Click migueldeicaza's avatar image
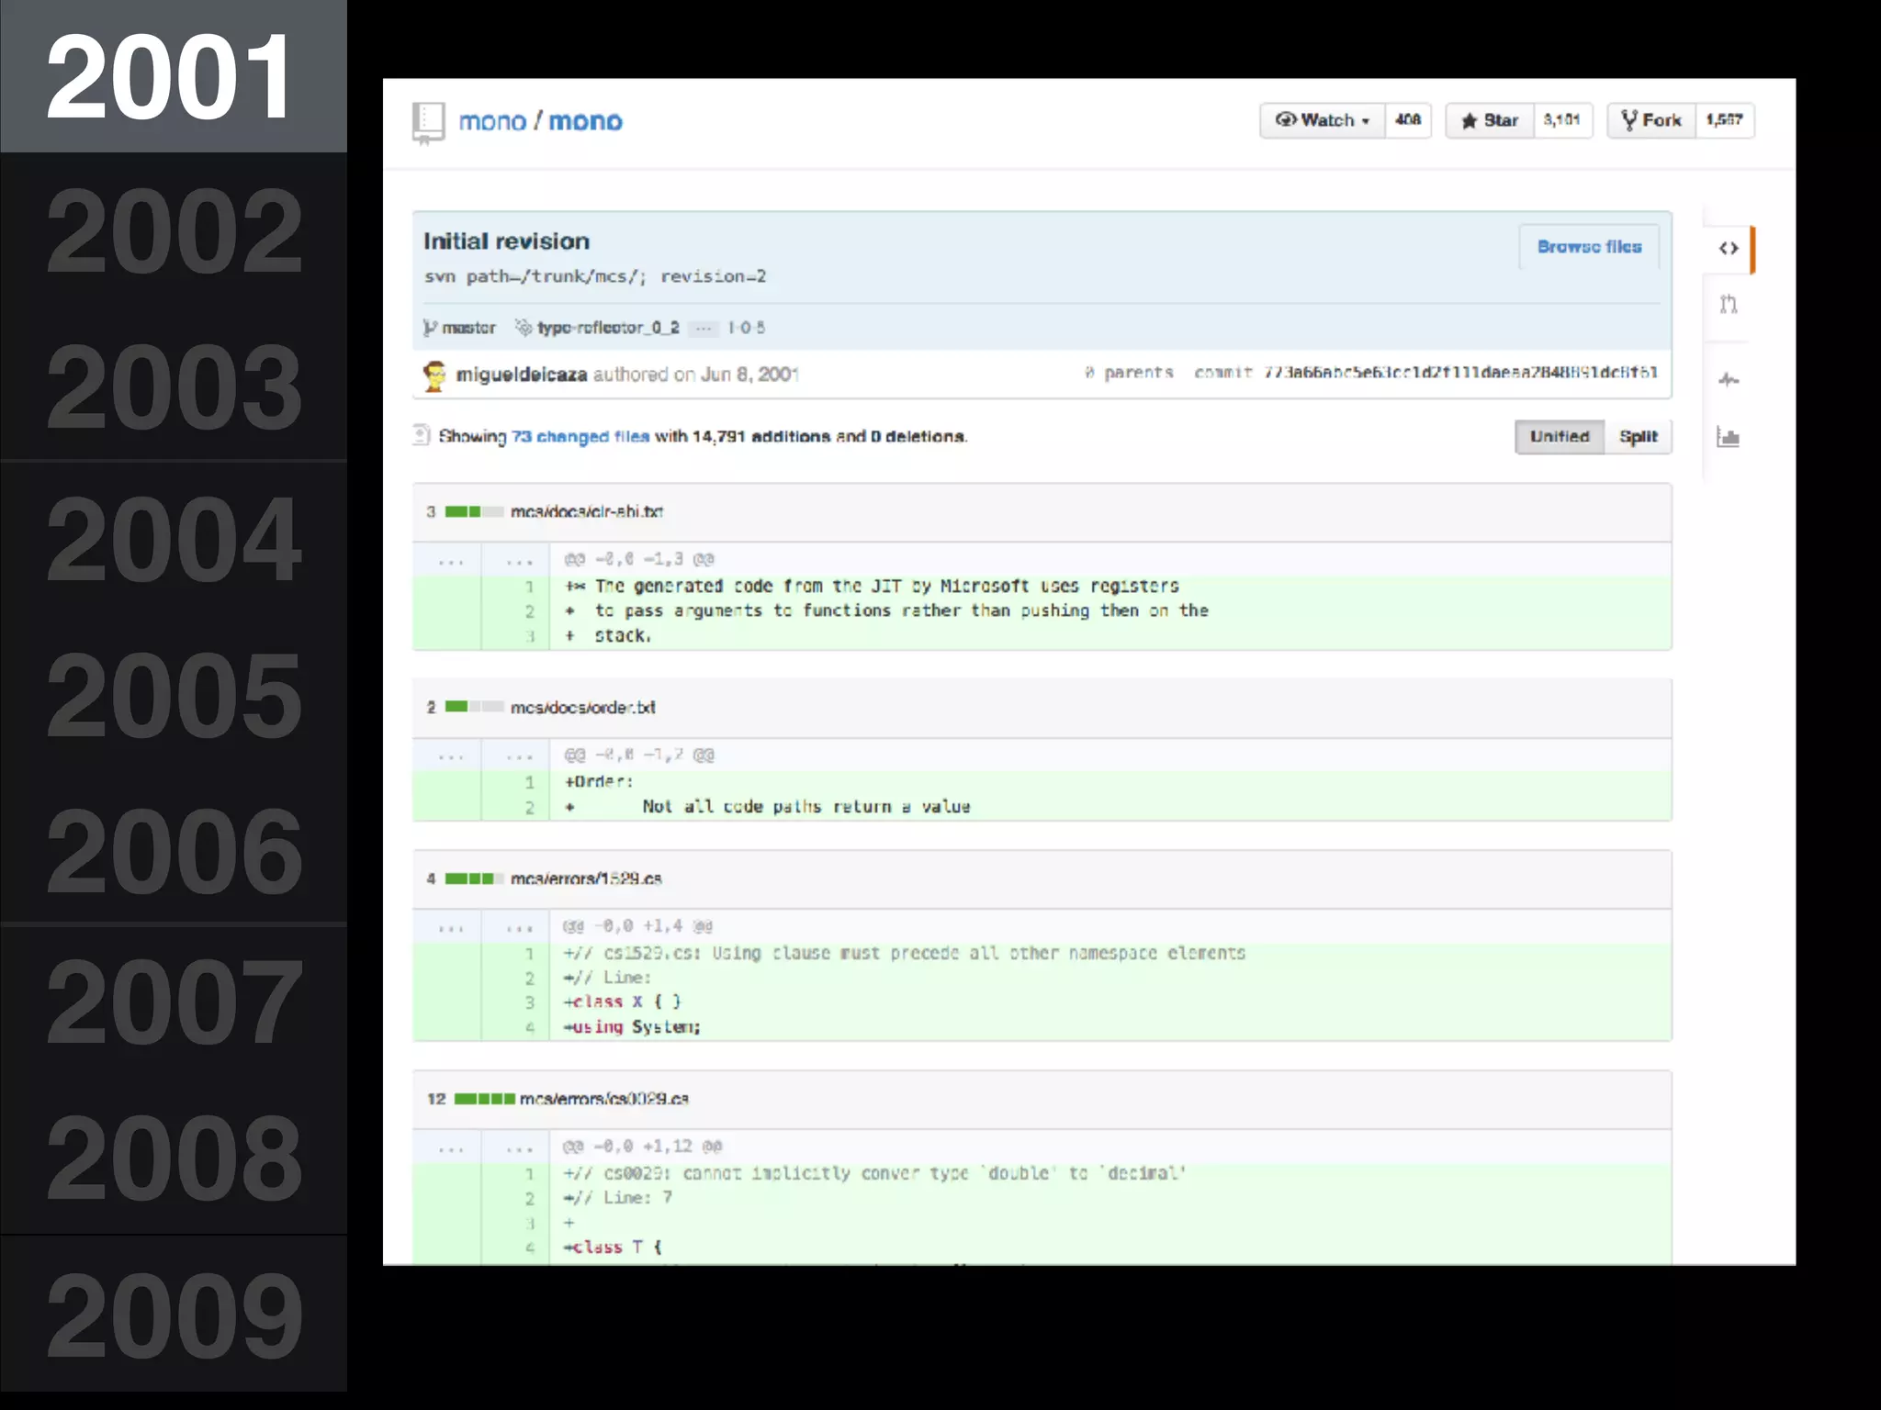 click(x=434, y=375)
